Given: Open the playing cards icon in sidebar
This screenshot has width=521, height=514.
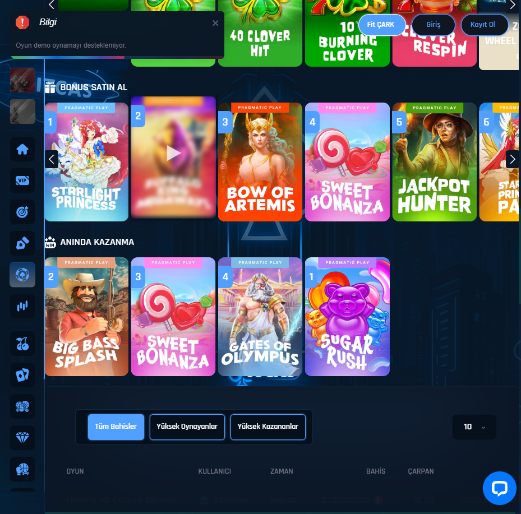Looking at the screenshot, I should pyautogui.click(x=22, y=375).
